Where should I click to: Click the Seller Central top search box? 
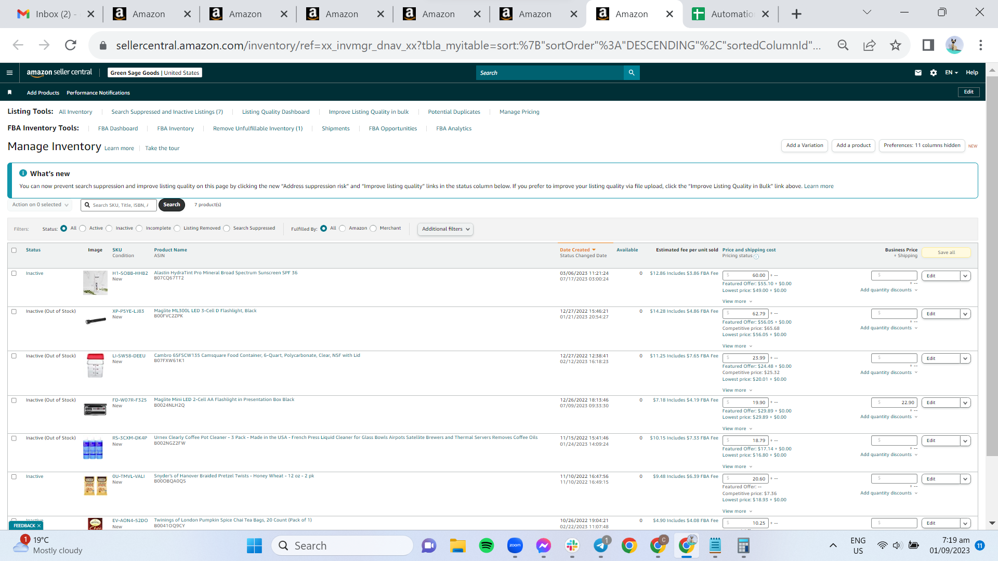point(549,73)
